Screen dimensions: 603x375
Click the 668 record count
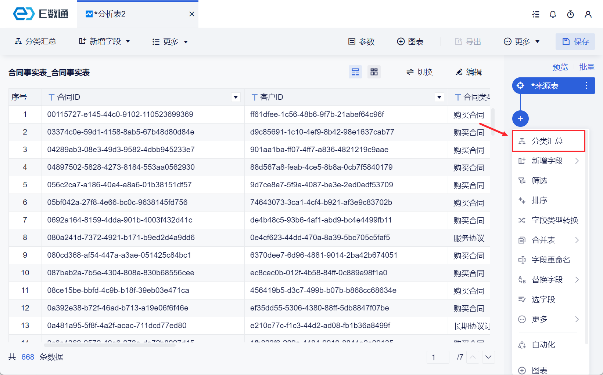point(28,357)
